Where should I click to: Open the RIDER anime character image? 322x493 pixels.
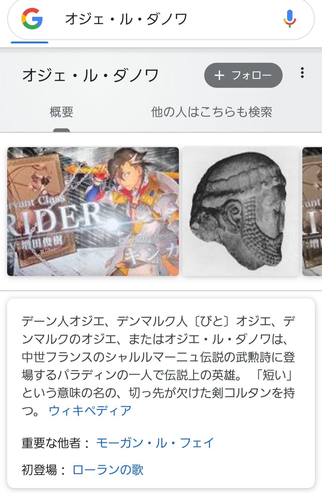point(93,211)
